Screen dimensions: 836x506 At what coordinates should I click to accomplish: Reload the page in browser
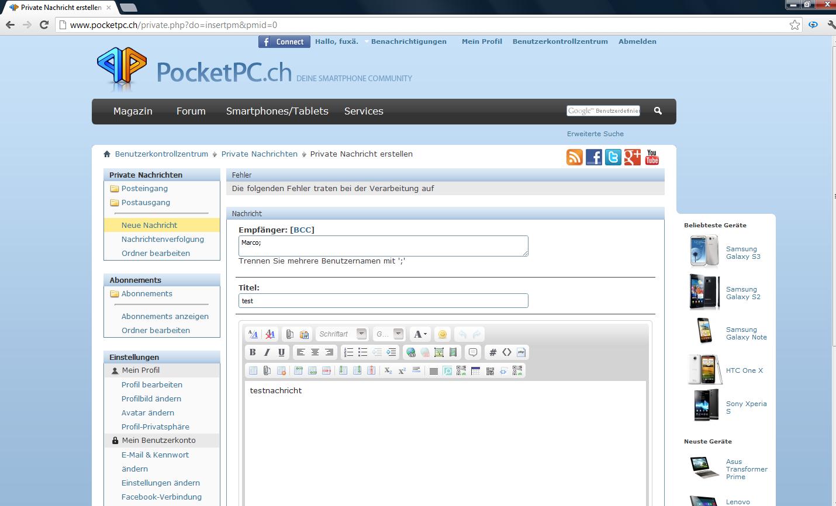click(44, 25)
